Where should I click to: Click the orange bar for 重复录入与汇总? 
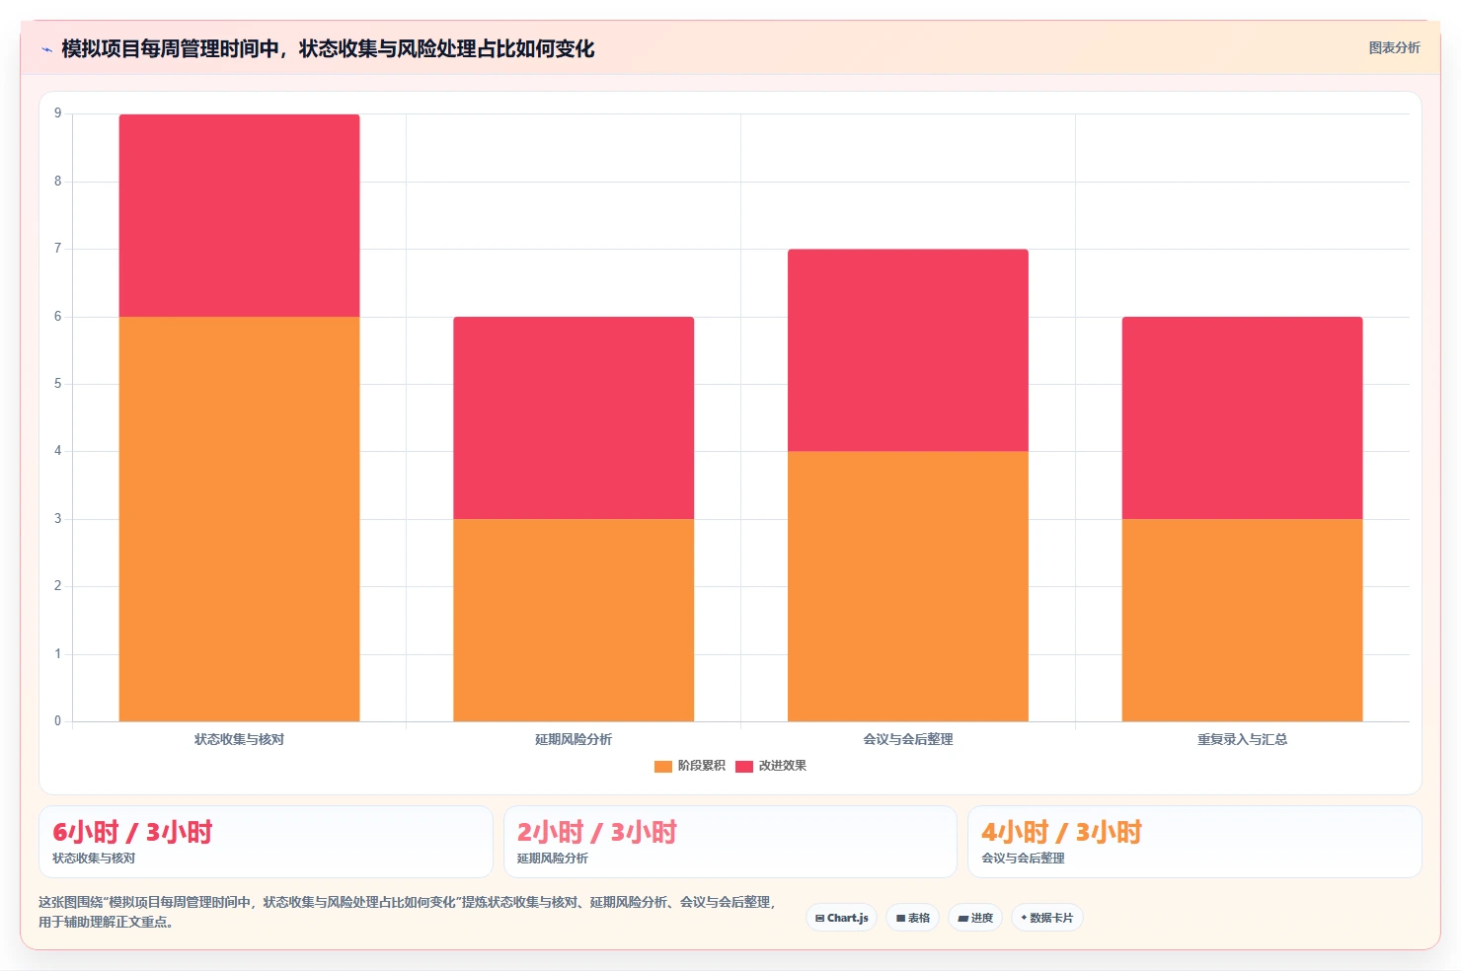[1243, 620]
